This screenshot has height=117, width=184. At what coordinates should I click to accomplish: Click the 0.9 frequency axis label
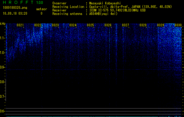point(2,67)
